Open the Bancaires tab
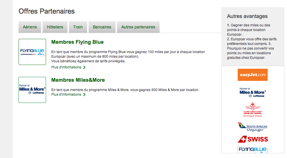The height and width of the screenshot is (158, 287). [102, 27]
